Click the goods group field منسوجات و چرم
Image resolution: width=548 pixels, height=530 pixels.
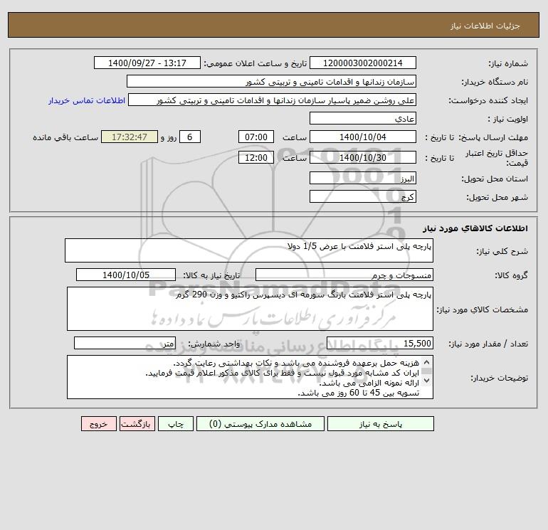[x=344, y=275]
